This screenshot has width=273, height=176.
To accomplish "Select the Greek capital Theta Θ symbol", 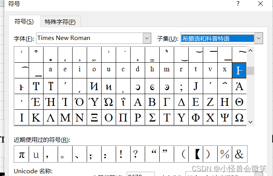I will (x=239, y=102).
